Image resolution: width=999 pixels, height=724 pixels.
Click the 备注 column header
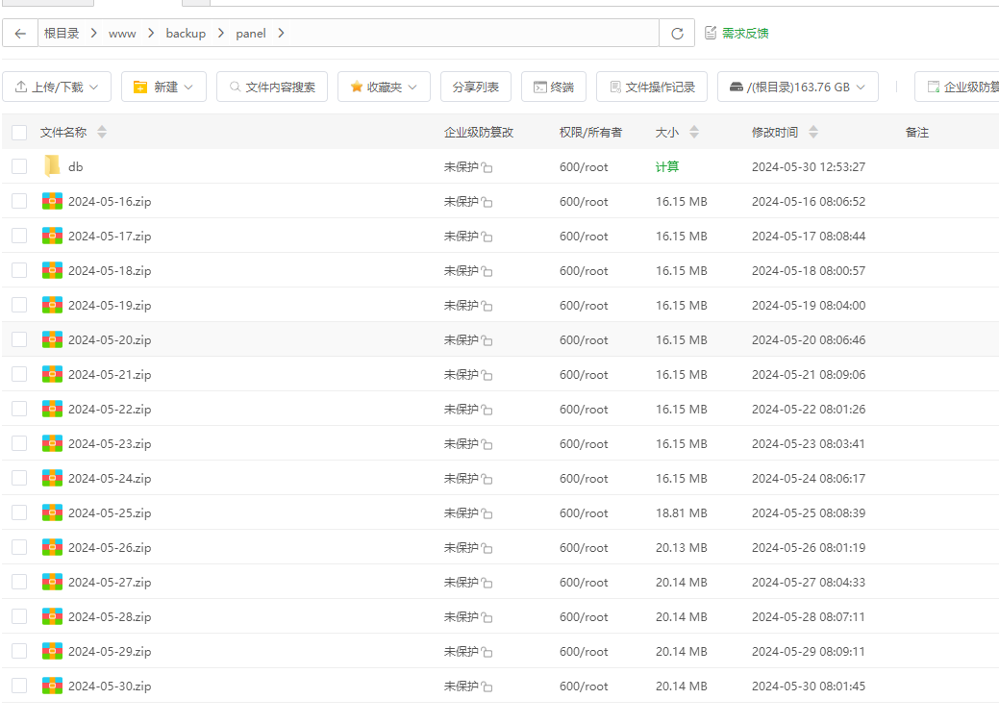[917, 132]
